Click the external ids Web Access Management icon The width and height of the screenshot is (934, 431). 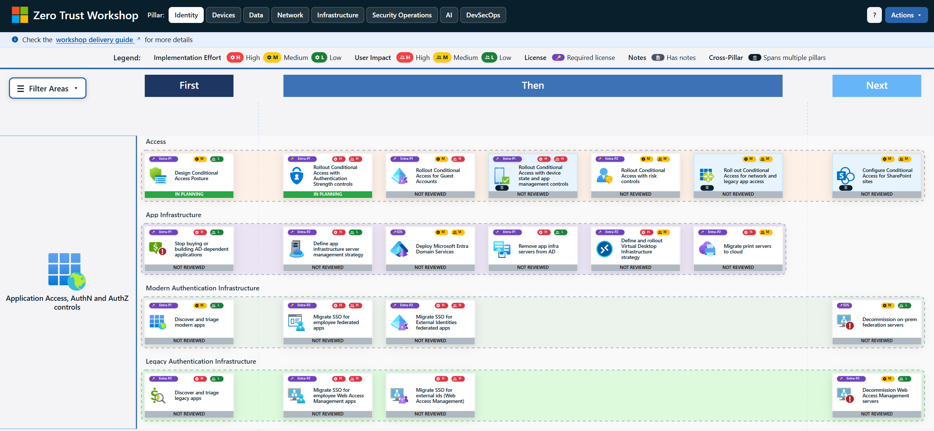[399, 395]
